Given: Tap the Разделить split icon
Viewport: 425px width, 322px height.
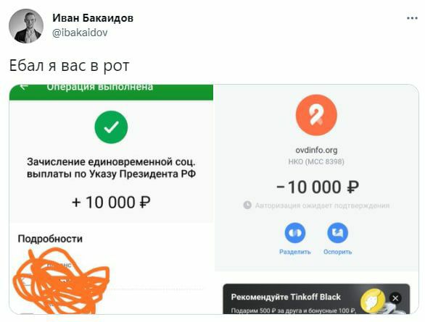Looking at the screenshot, I should (295, 233).
